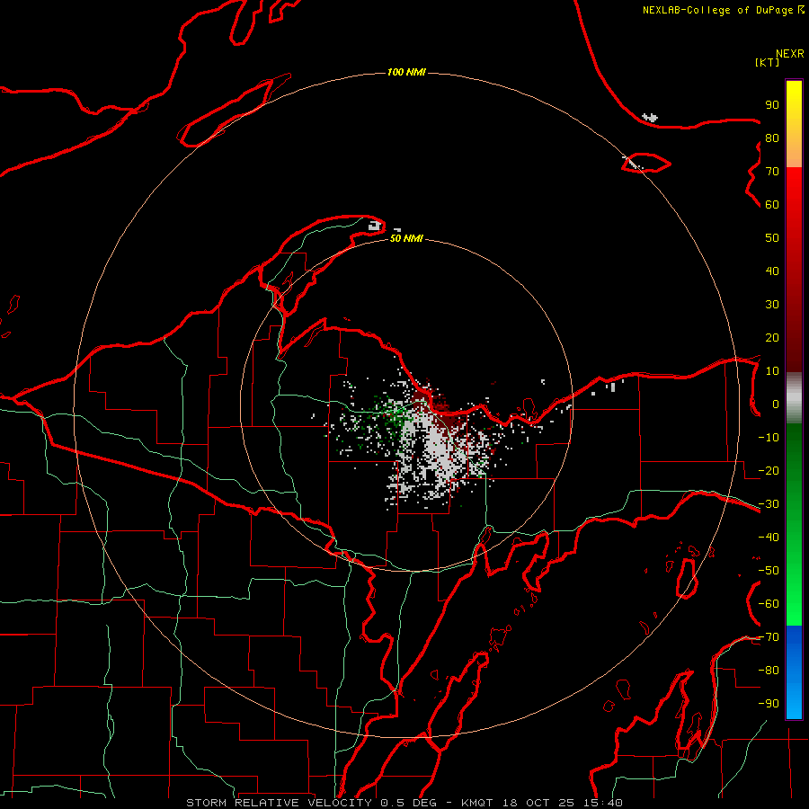This screenshot has height=809, width=809.
Task: Click the 10 value on the velocity scale
Action: pos(772,371)
